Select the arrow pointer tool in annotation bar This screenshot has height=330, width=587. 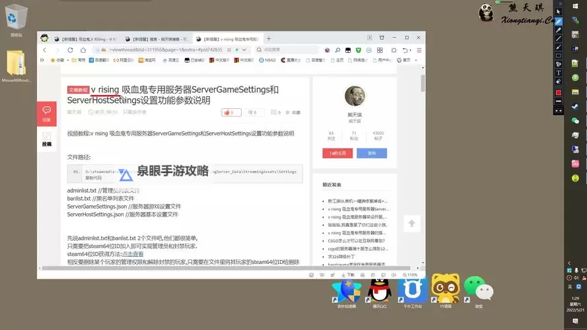tap(558, 13)
